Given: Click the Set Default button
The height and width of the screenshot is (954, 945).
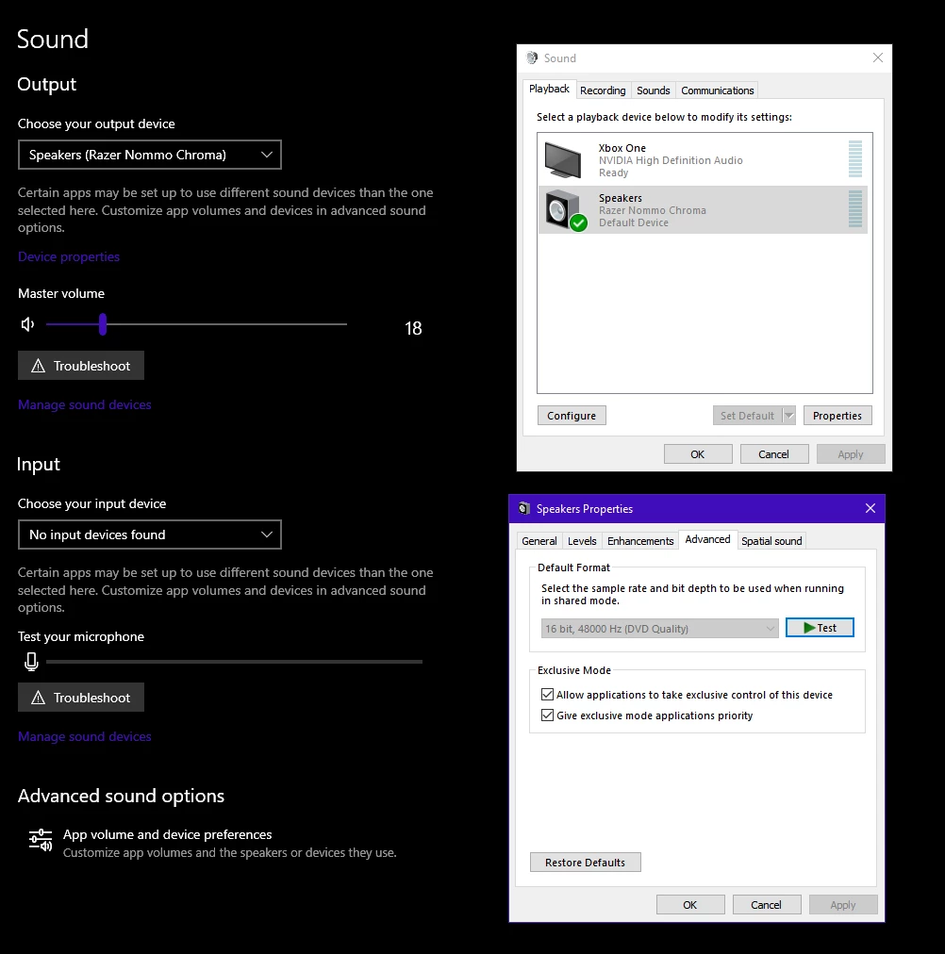Looking at the screenshot, I should click(747, 416).
